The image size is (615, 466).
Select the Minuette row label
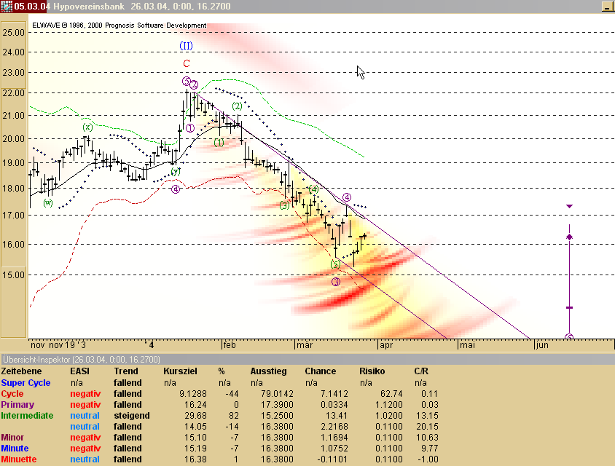tap(18, 459)
